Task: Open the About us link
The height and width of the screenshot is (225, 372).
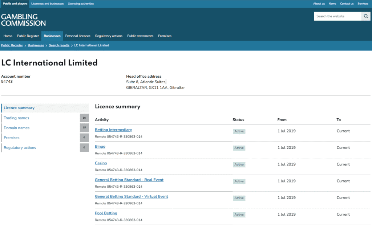Action: [319, 4]
